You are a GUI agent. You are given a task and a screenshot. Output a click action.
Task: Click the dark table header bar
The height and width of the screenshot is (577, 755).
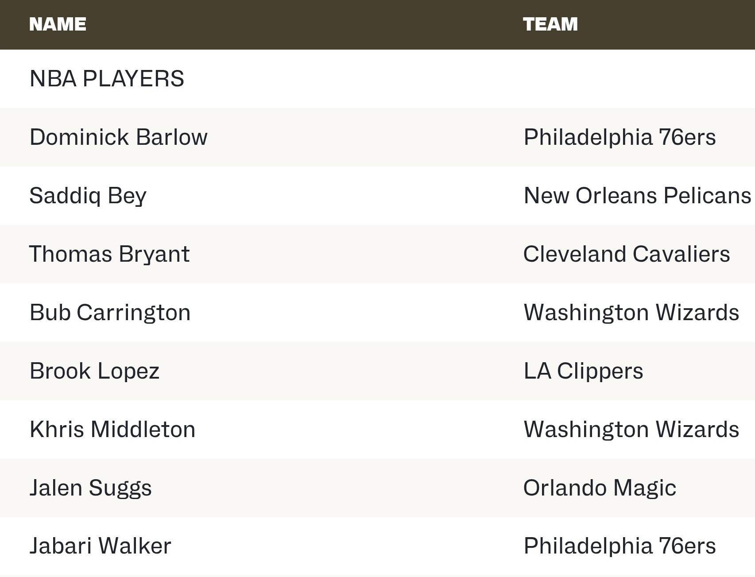[377, 25]
